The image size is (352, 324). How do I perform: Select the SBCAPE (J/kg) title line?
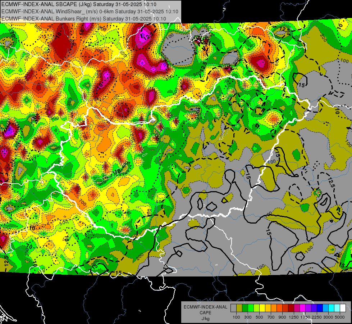point(79,4)
